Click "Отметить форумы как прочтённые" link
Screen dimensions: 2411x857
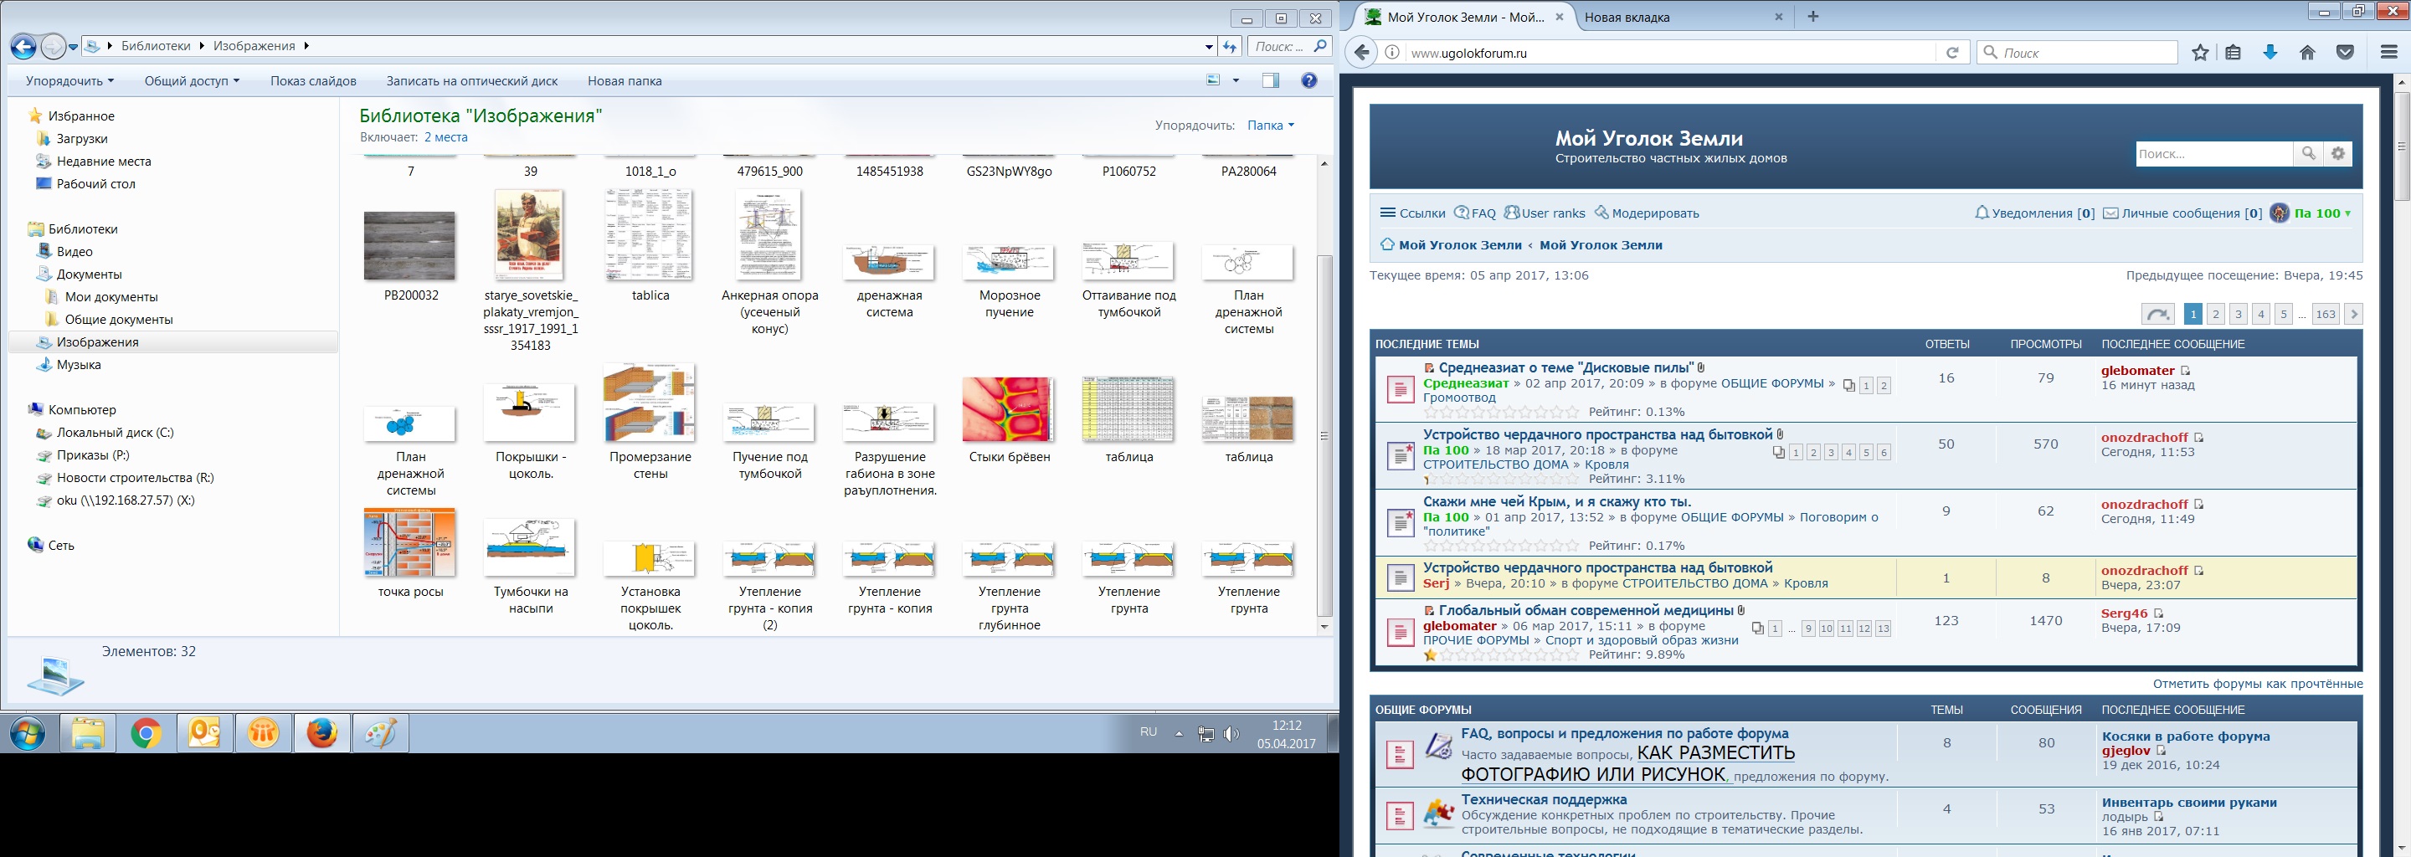pos(2257,684)
